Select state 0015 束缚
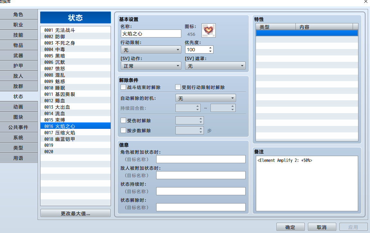The image size is (370, 233). tap(75, 120)
